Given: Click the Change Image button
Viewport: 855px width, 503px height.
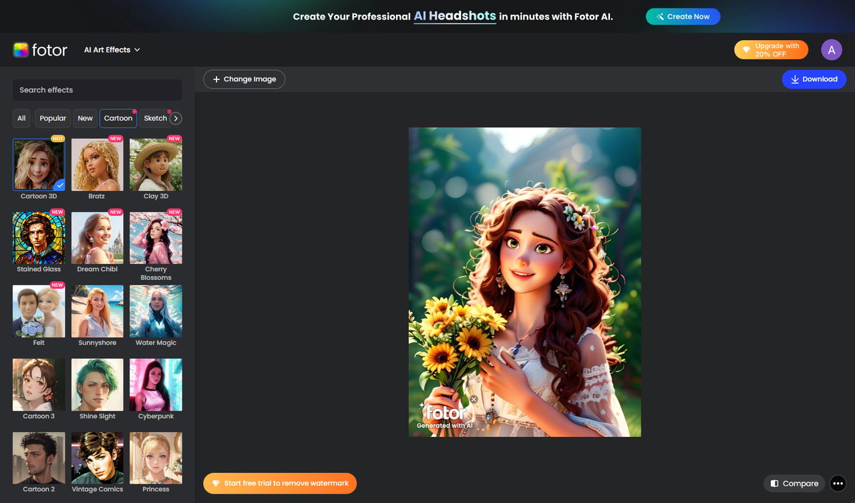Looking at the screenshot, I should 244,79.
